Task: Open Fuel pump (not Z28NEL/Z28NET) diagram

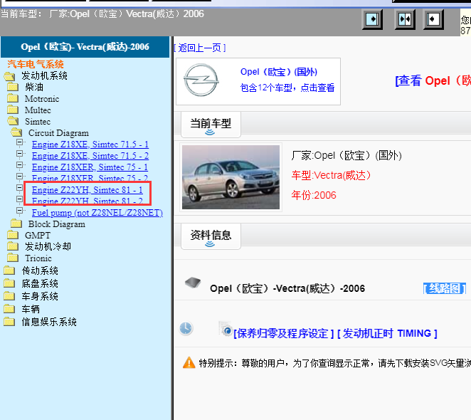Action: tap(97, 213)
